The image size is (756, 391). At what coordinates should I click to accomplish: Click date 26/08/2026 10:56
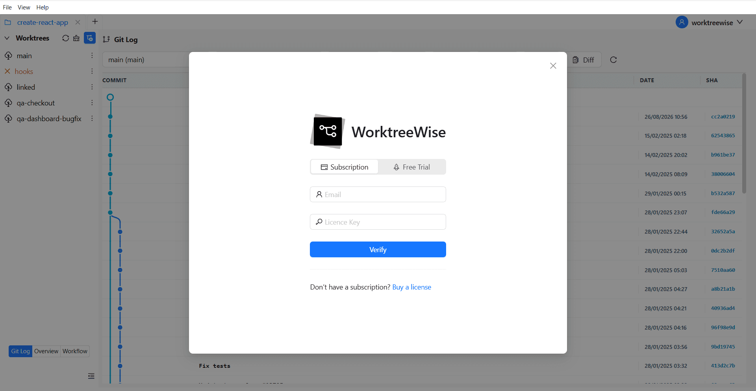pyautogui.click(x=666, y=117)
